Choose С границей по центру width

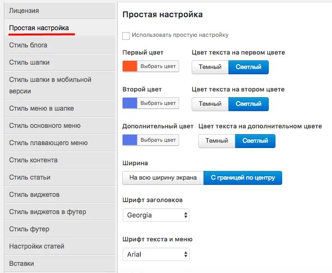pyautogui.click(x=242, y=178)
